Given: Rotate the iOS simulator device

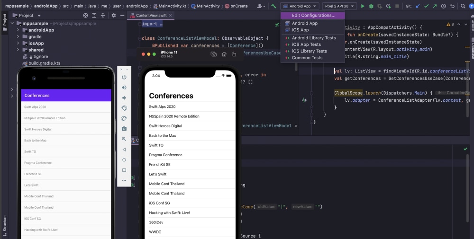Looking at the screenshot, I should (234, 54).
